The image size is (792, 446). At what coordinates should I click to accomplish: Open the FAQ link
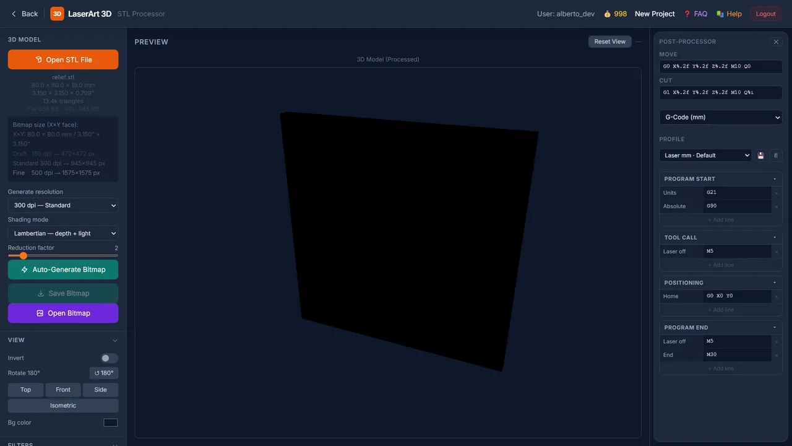coord(695,14)
